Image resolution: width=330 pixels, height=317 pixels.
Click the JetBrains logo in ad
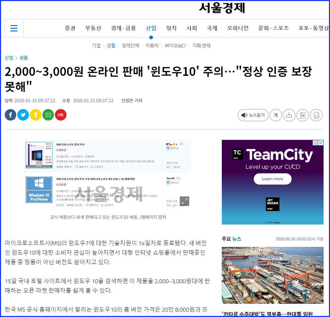tap(273, 204)
